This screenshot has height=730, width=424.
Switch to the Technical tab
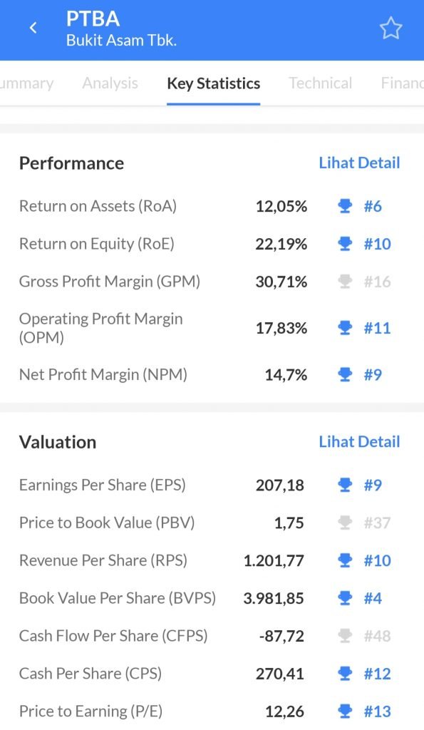pos(320,83)
